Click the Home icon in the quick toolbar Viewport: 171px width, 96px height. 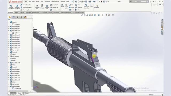pyautogui.click(x=76, y=2)
